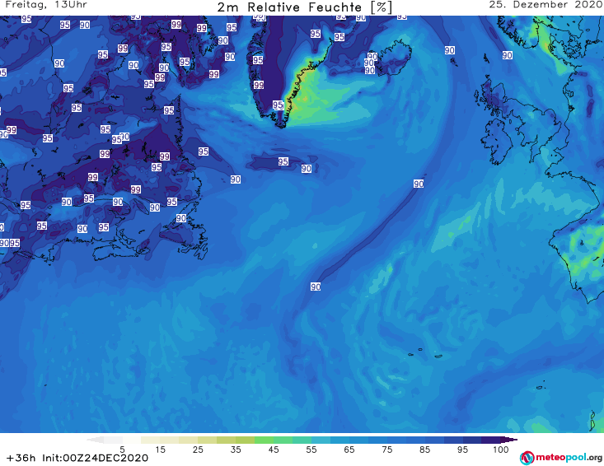Viewport: 604px width, 466px height.
Task: Click the legend value '25'
Action: 198,450
